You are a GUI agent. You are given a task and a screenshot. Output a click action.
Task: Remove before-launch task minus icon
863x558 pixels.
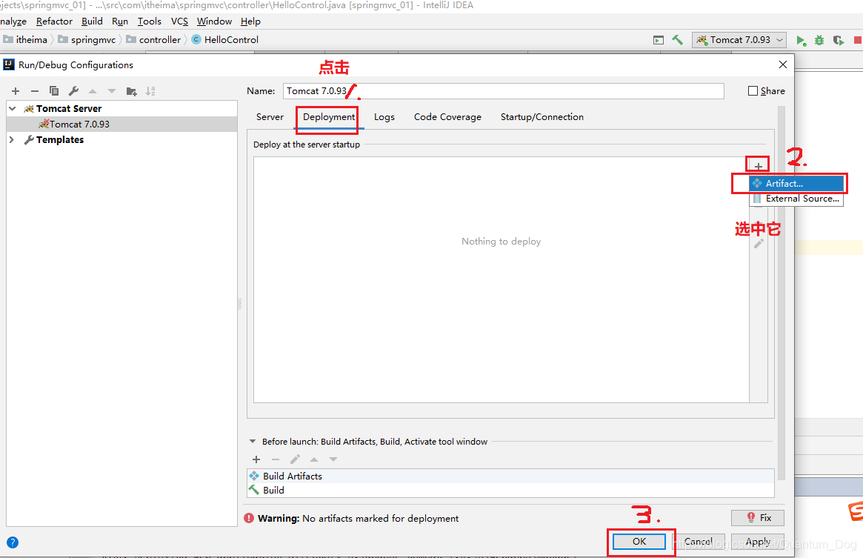275,459
